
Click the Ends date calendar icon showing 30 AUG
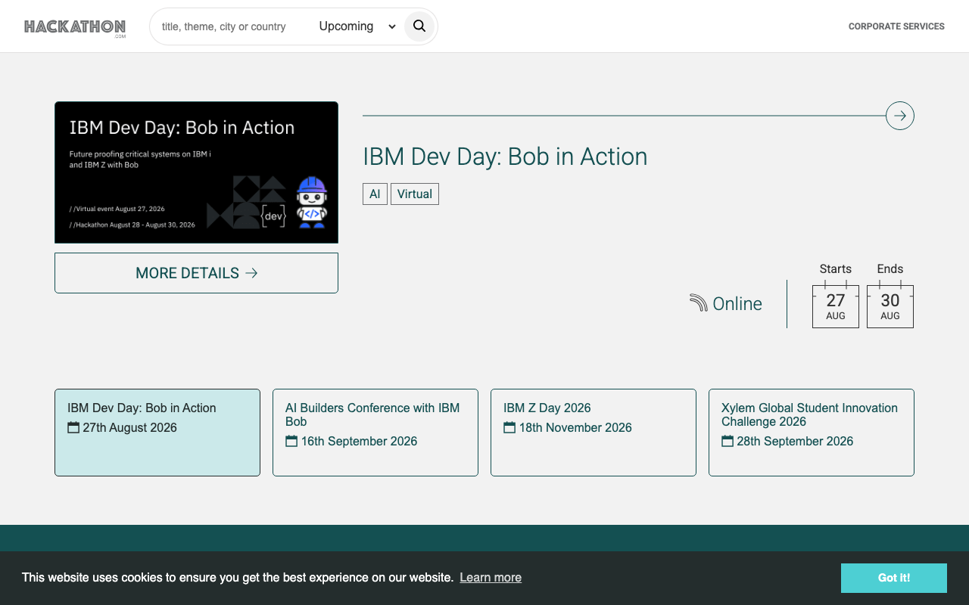pos(890,305)
